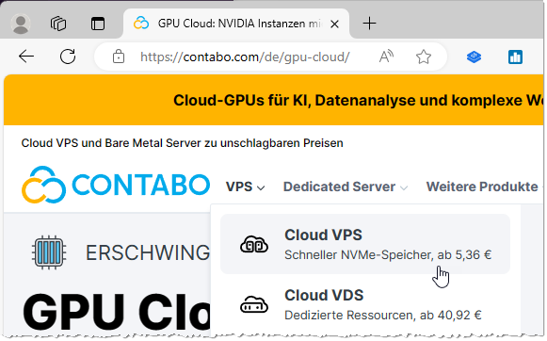Reload the page with refresh icon
Image resolution: width=547 pixels, height=341 pixels.
click(68, 57)
